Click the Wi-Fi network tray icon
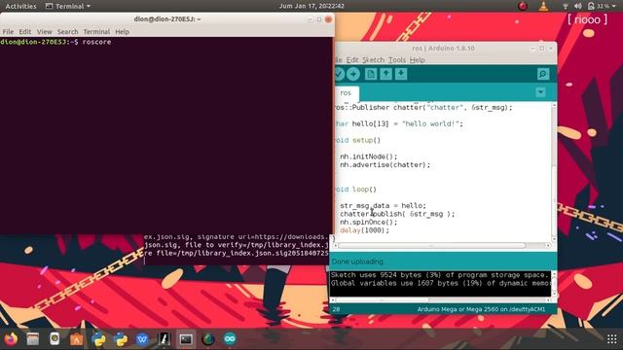Screen dimensions: 623x350 (x=565, y=6)
